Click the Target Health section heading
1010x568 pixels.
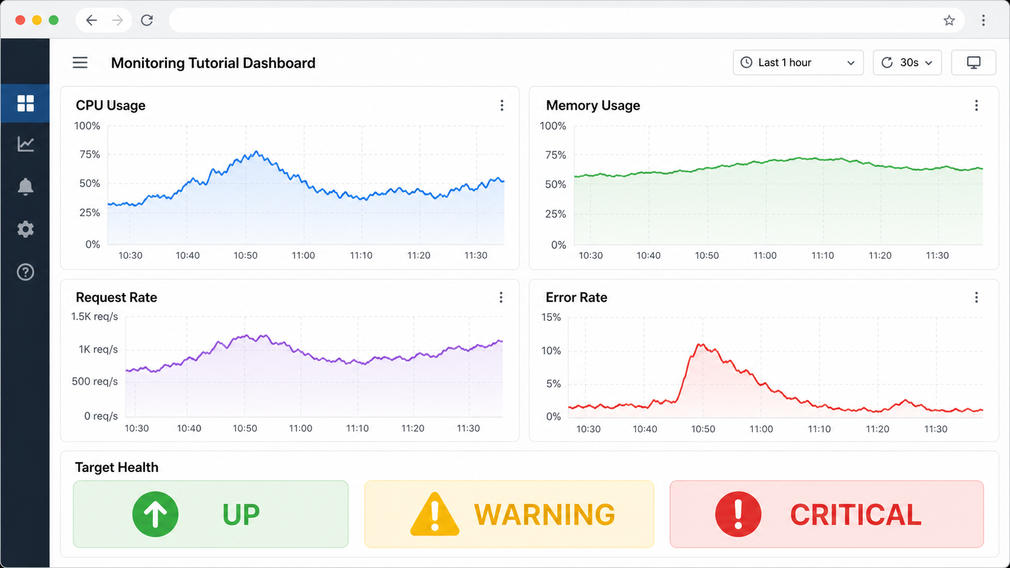tap(117, 467)
